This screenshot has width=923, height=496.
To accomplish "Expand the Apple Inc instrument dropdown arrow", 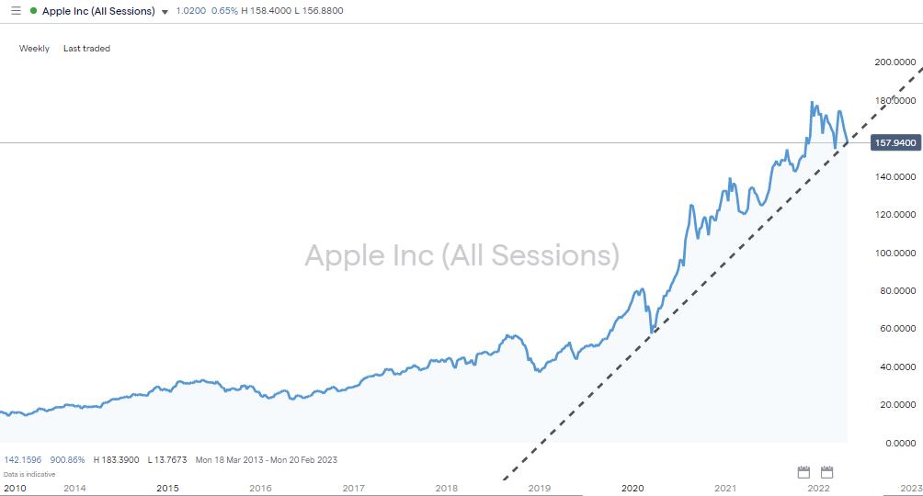I will click(x=165, y=12).
